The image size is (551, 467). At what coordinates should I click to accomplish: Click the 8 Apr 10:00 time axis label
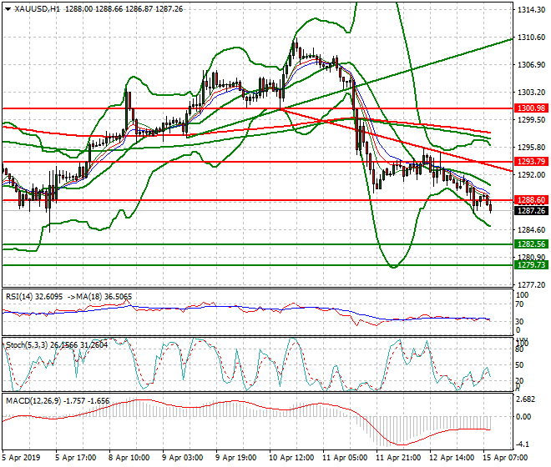pyautogui.click(x=129, y=458)
